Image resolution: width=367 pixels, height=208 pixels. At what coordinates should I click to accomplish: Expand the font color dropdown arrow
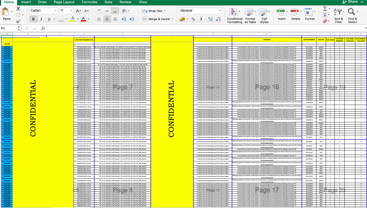point(89,19)
